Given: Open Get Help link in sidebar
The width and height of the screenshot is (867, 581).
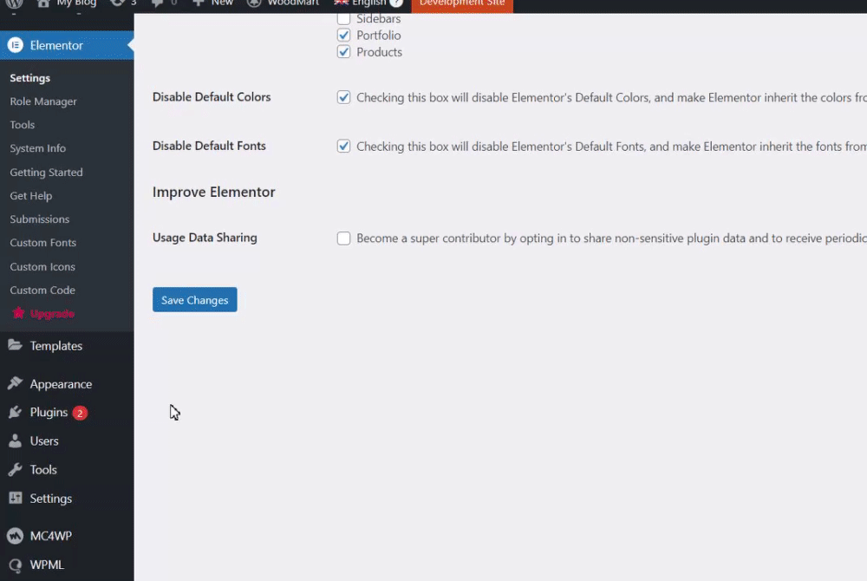Looking at the screenshot, I should 31,196.
